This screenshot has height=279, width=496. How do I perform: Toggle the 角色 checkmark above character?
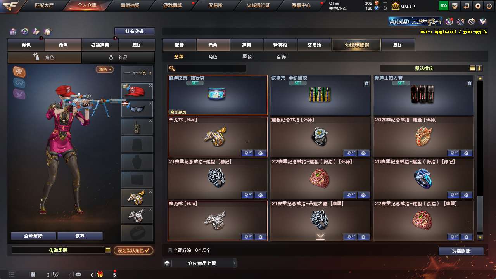point(105,69)
